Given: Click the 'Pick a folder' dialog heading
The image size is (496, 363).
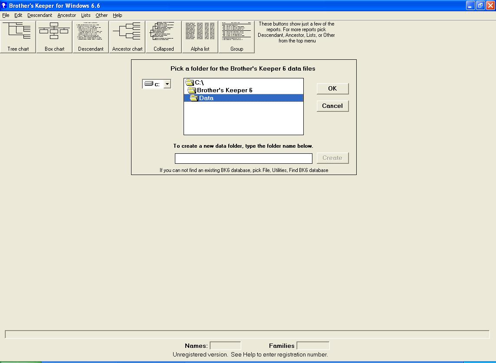Looking at the screenshot, I should coord(243,68).
